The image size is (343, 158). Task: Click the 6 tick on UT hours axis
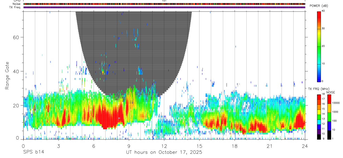(94, 146)
